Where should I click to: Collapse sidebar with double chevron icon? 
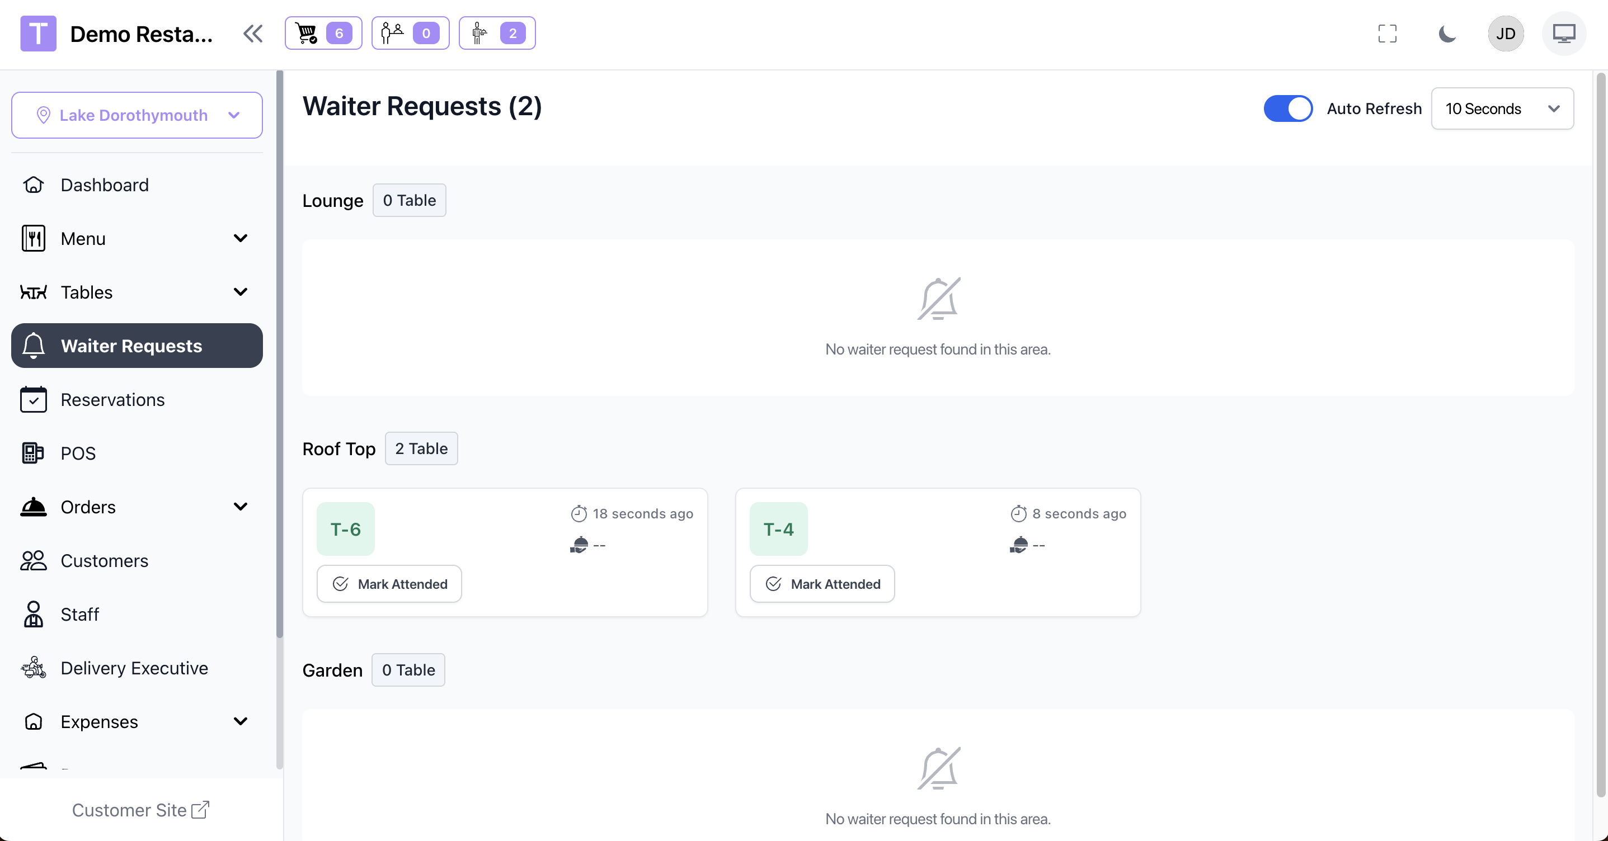tap(253, 33)
